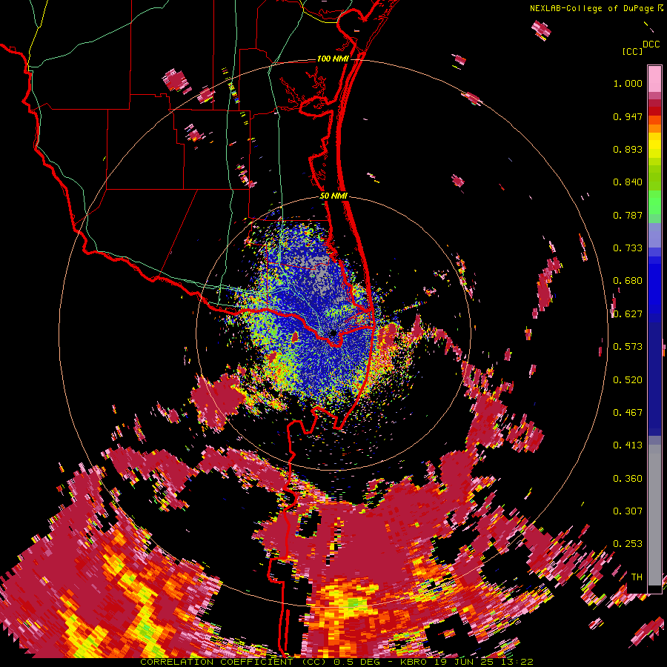Click the Correlation Coefficient caption at bottom

click(x=336, y=662)
